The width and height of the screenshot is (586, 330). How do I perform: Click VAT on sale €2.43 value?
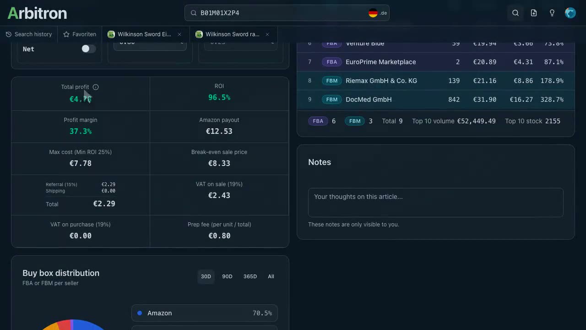point(219,195)
